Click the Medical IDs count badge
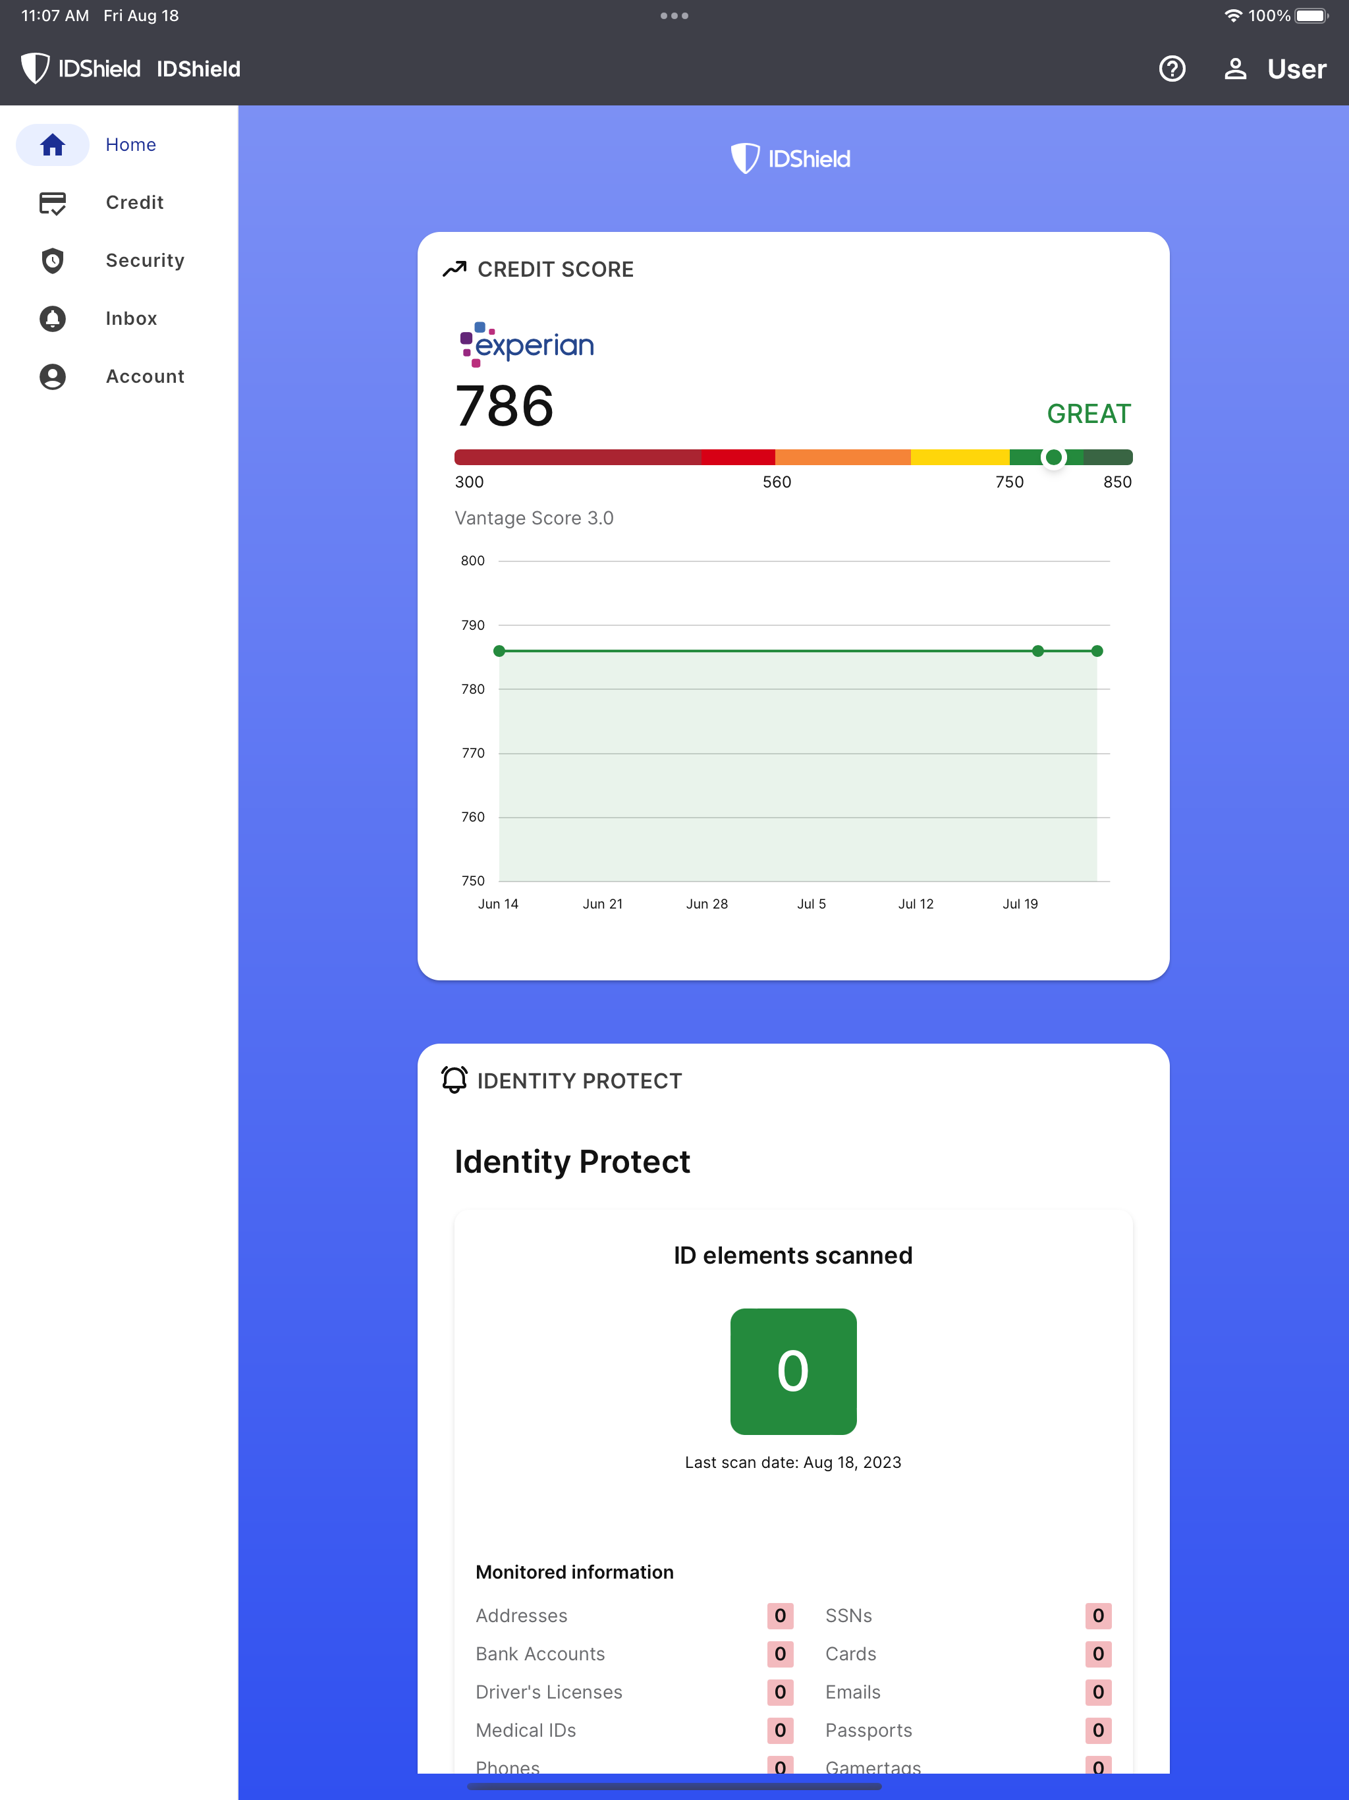Screen dimensions: 1349x1800 779,1731
